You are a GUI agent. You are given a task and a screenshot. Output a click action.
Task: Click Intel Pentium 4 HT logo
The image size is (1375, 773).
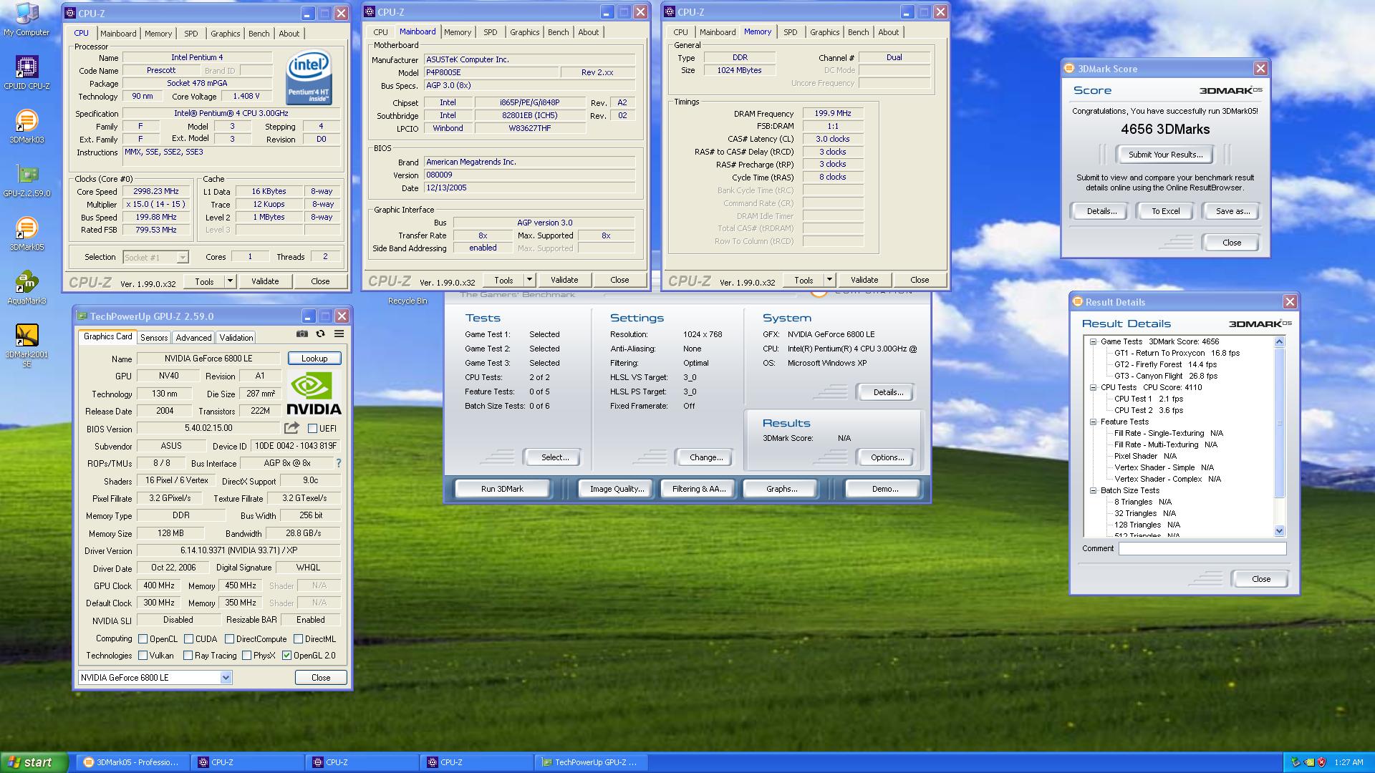point(309,77)
